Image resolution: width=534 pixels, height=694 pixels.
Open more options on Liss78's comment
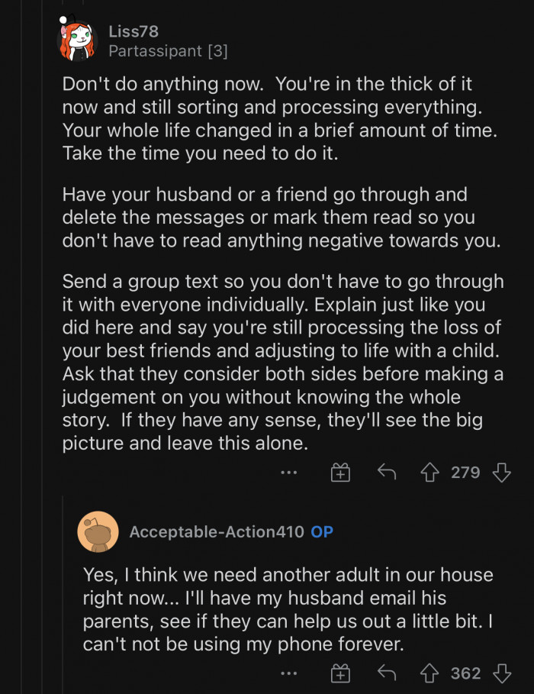tap(288, 473)
